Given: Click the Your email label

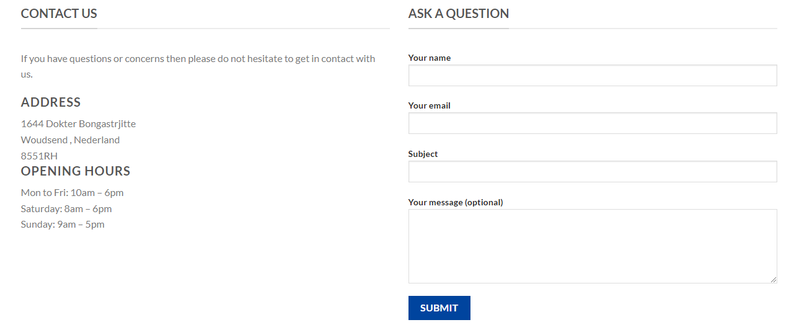Looking at the screenshot, I should pyautogui.click(x=429, y=105).
